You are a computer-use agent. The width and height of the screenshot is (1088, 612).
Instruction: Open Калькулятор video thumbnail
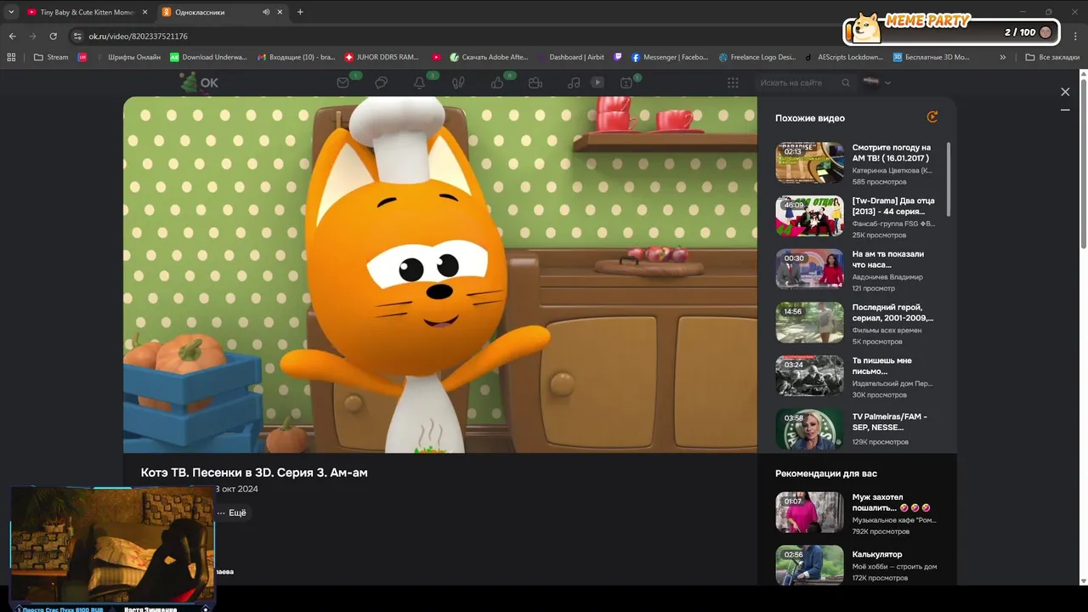[x=809, y=565]
